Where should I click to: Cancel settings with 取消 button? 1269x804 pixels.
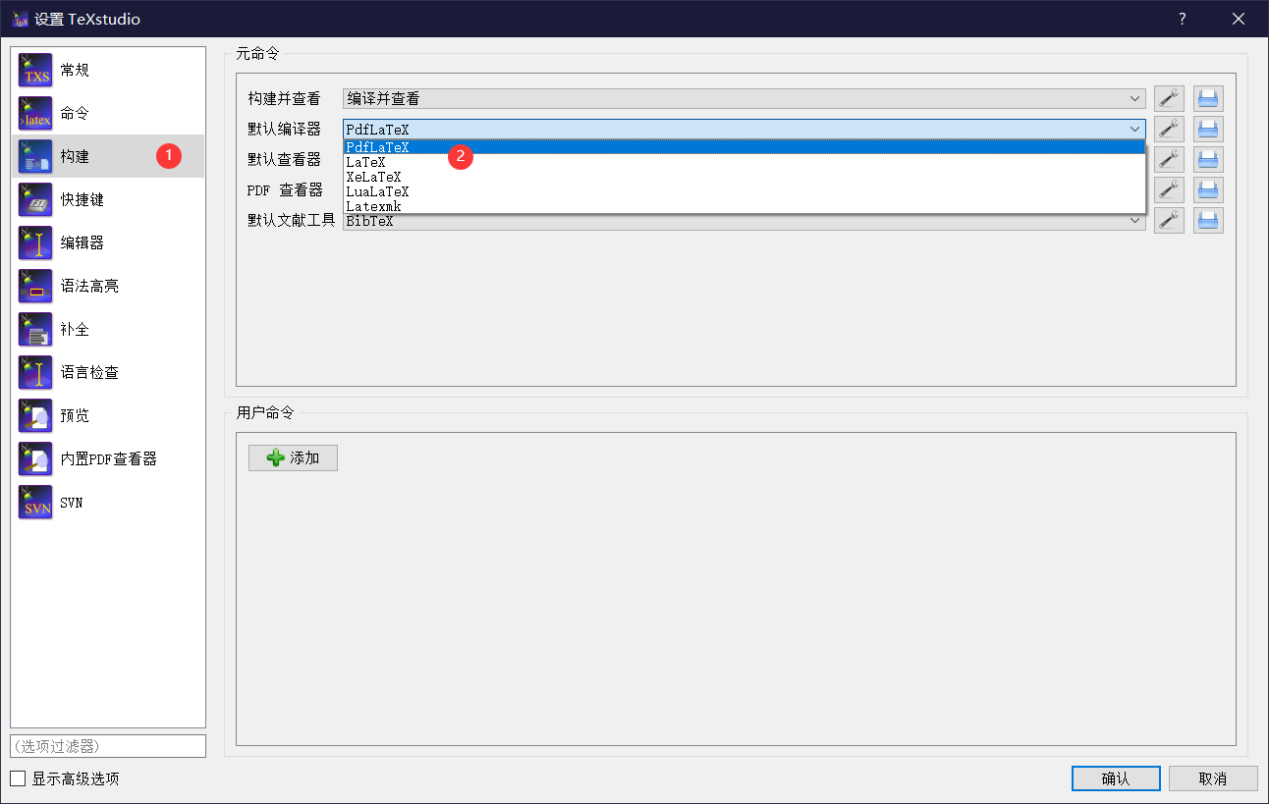pos(1213,778)
